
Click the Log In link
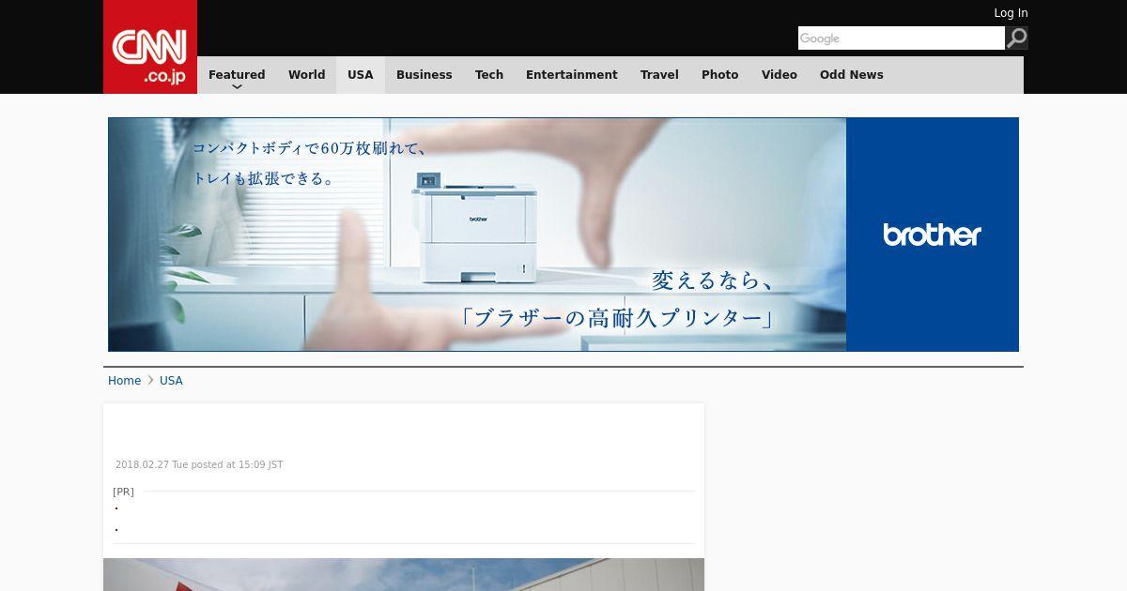coord(1011,13)
